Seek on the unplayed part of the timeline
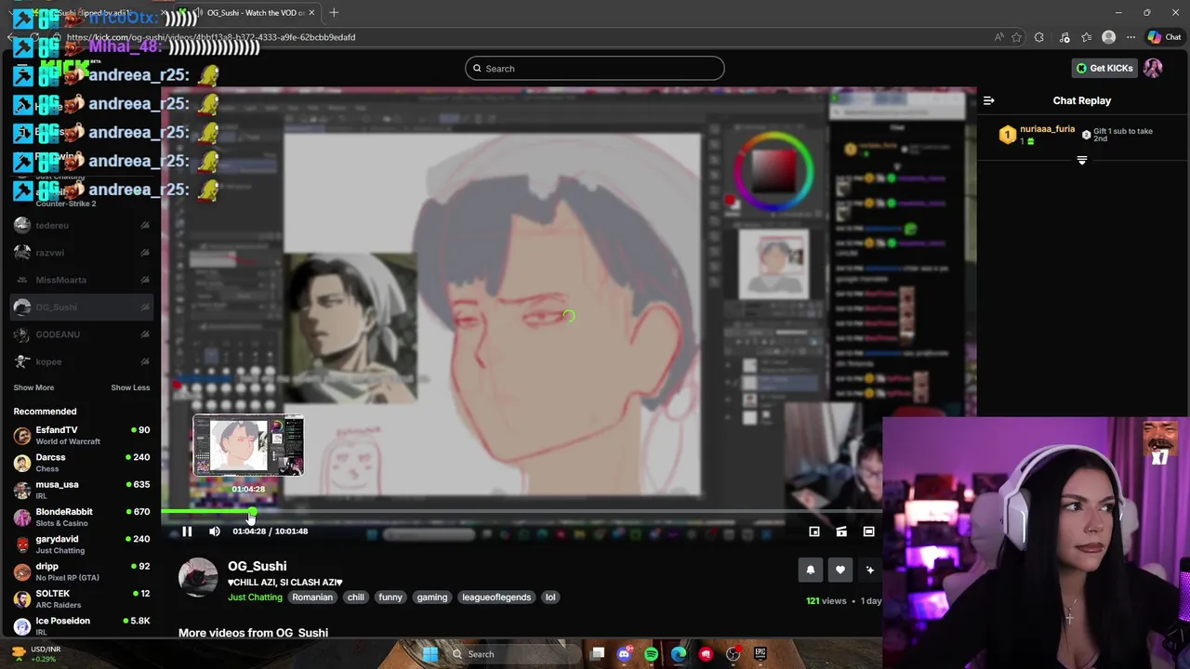 (x=567, y=511)
